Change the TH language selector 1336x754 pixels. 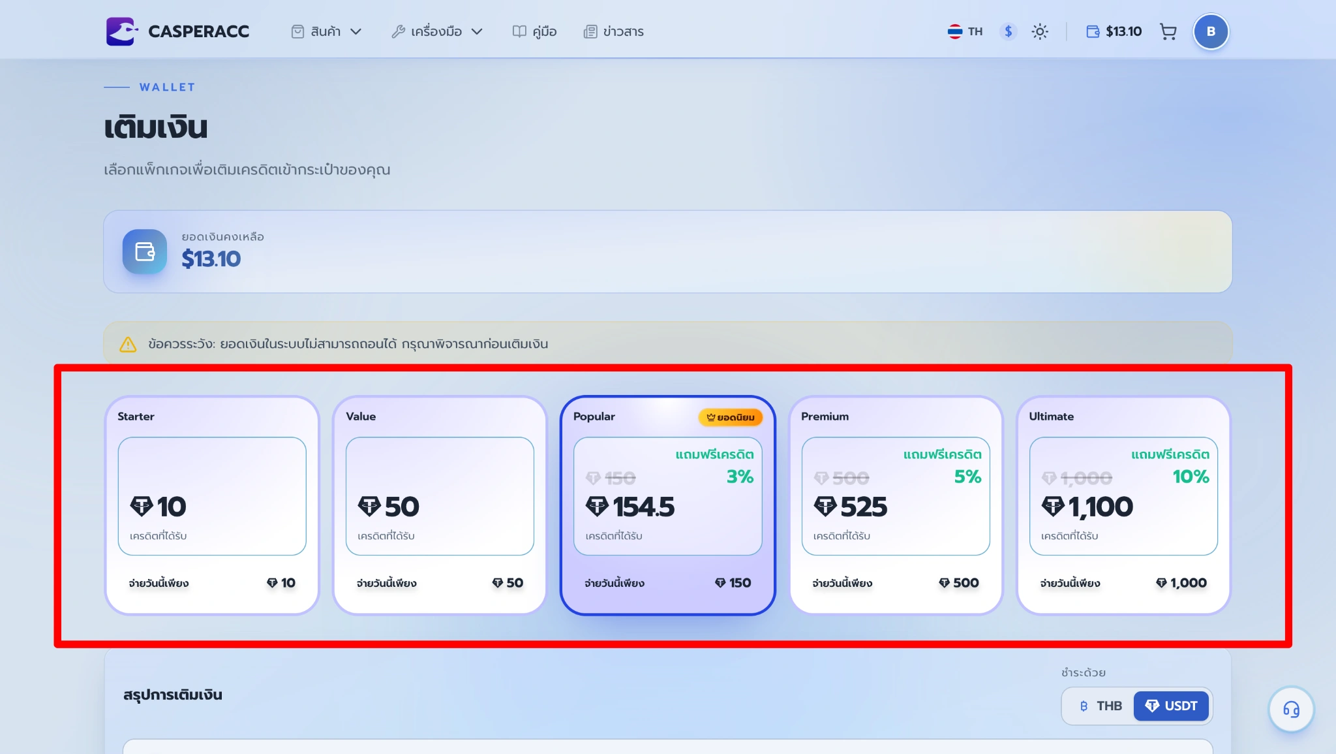point(965,31)
